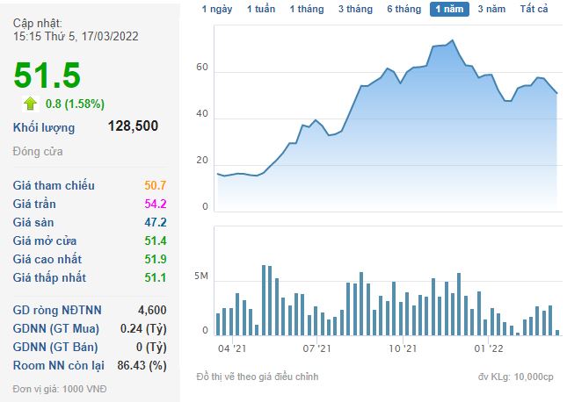
Task: Switch chart to '3 năm' range
Action: (x=491, y=10)
